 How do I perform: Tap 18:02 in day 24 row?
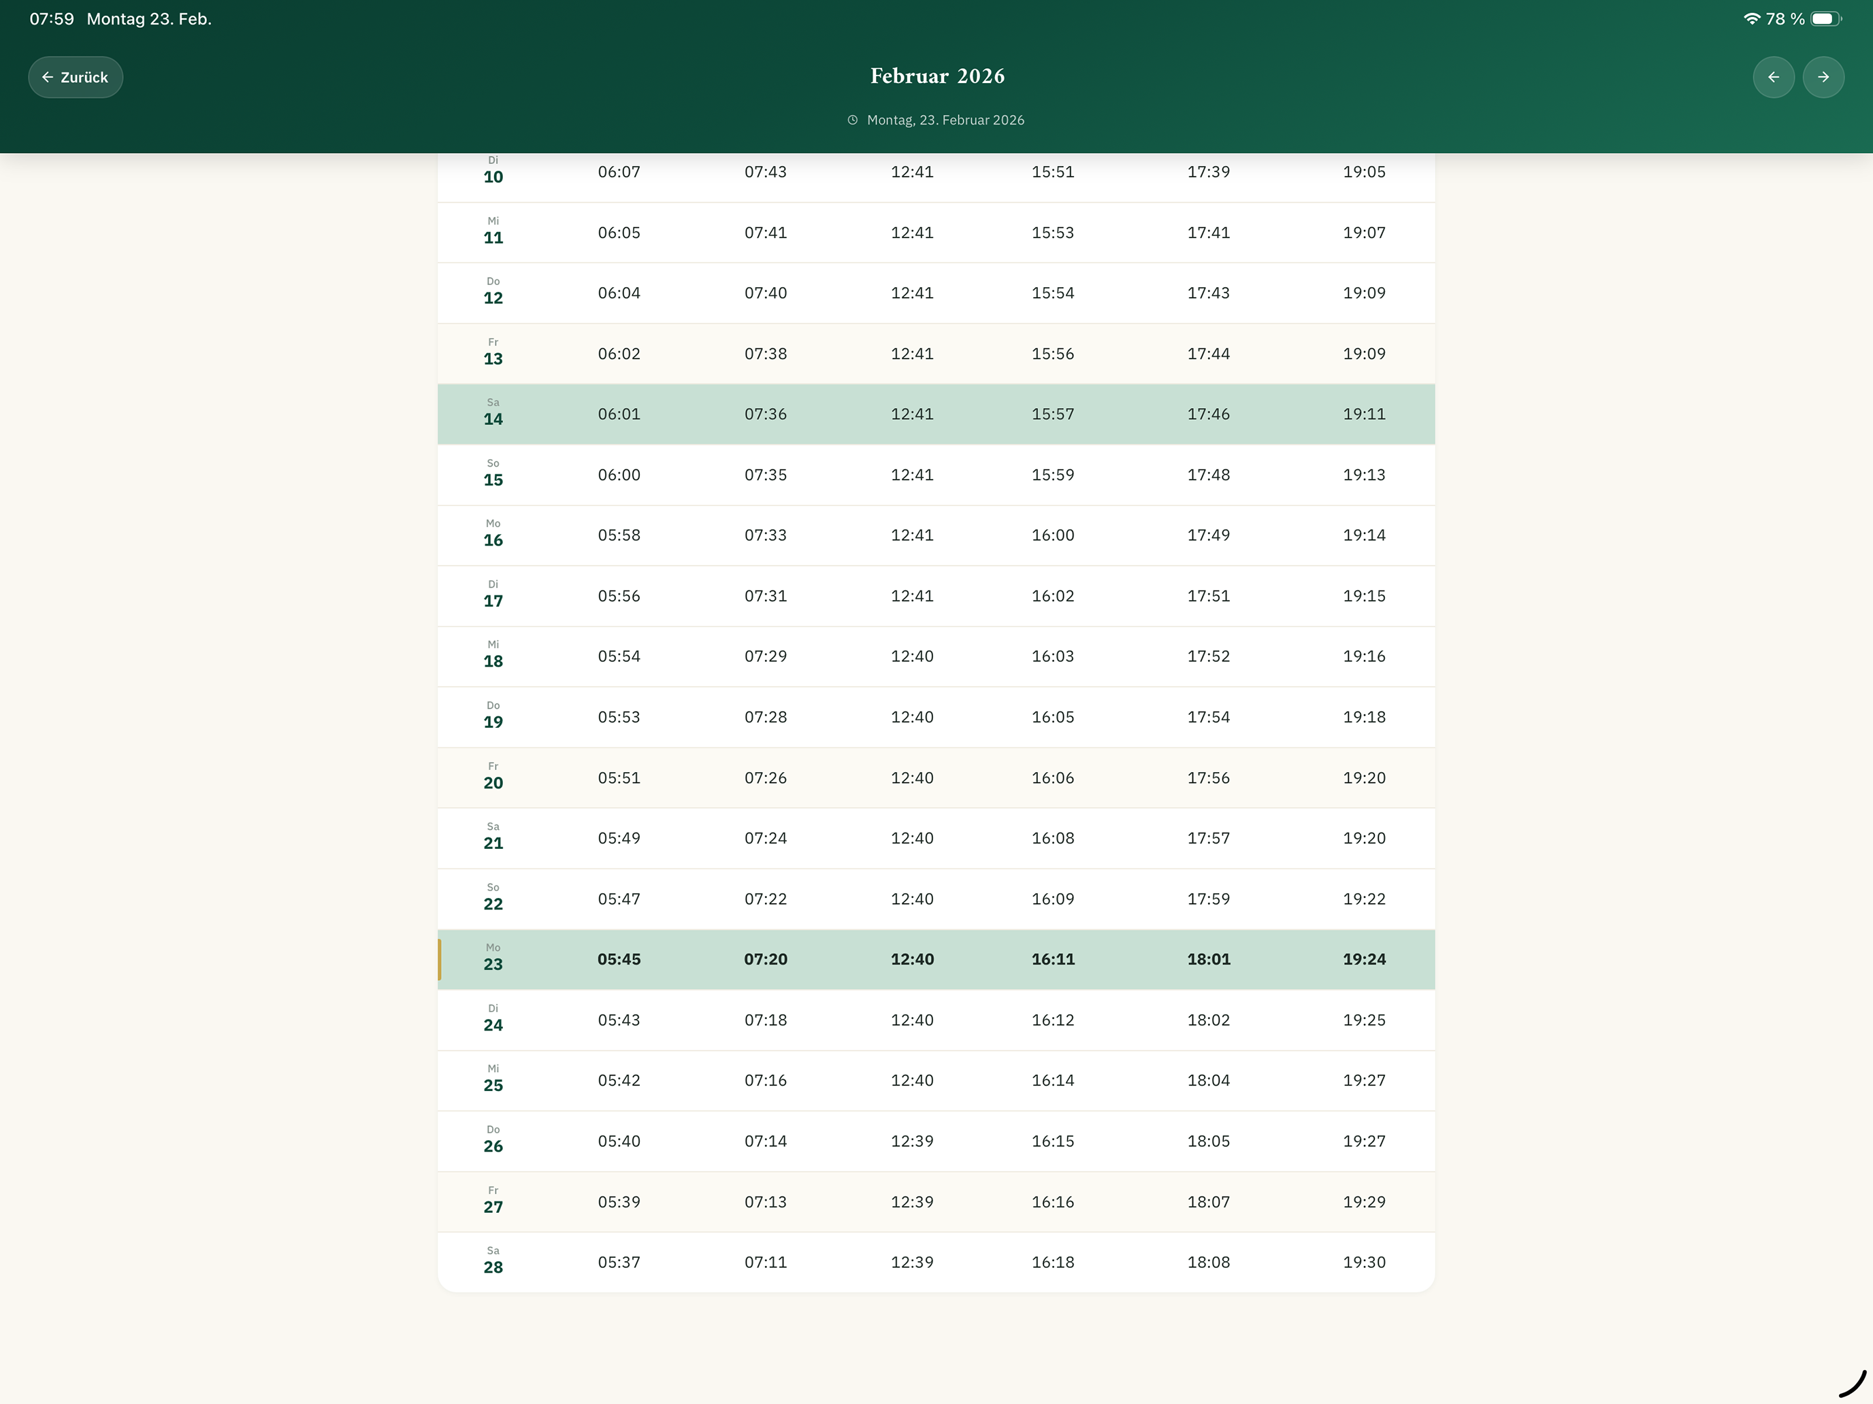coord(1208,1020)
